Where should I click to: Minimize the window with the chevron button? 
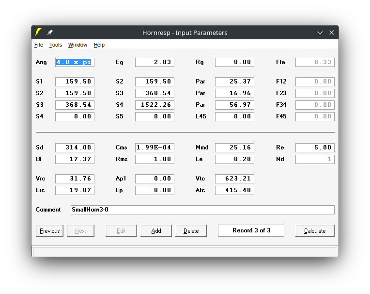pyautogui.click(x=320, y=33)
